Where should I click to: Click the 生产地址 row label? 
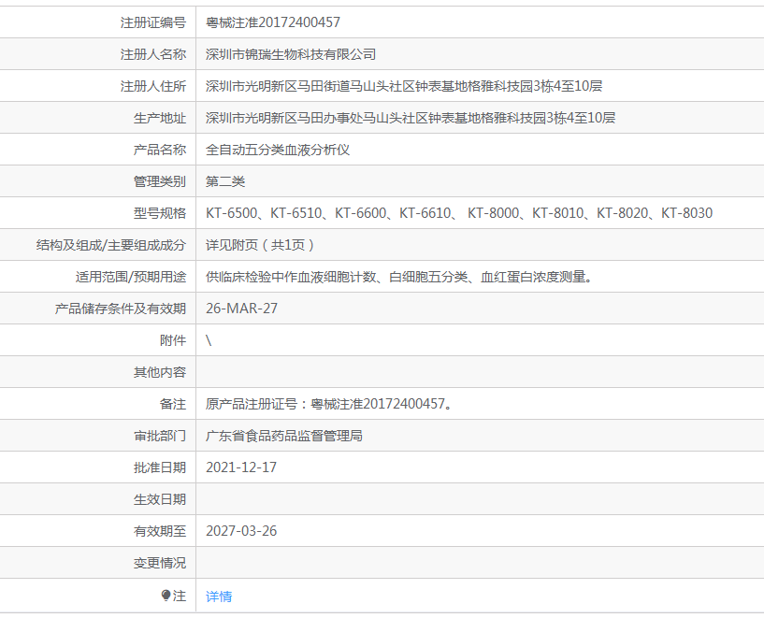tap(157, 117)
